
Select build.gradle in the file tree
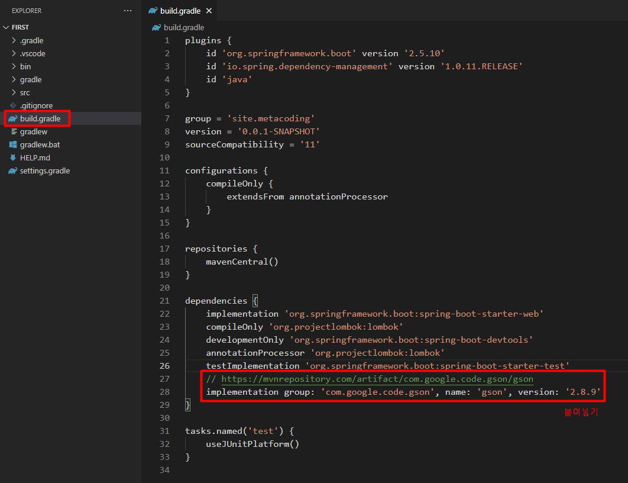[40, 118]
